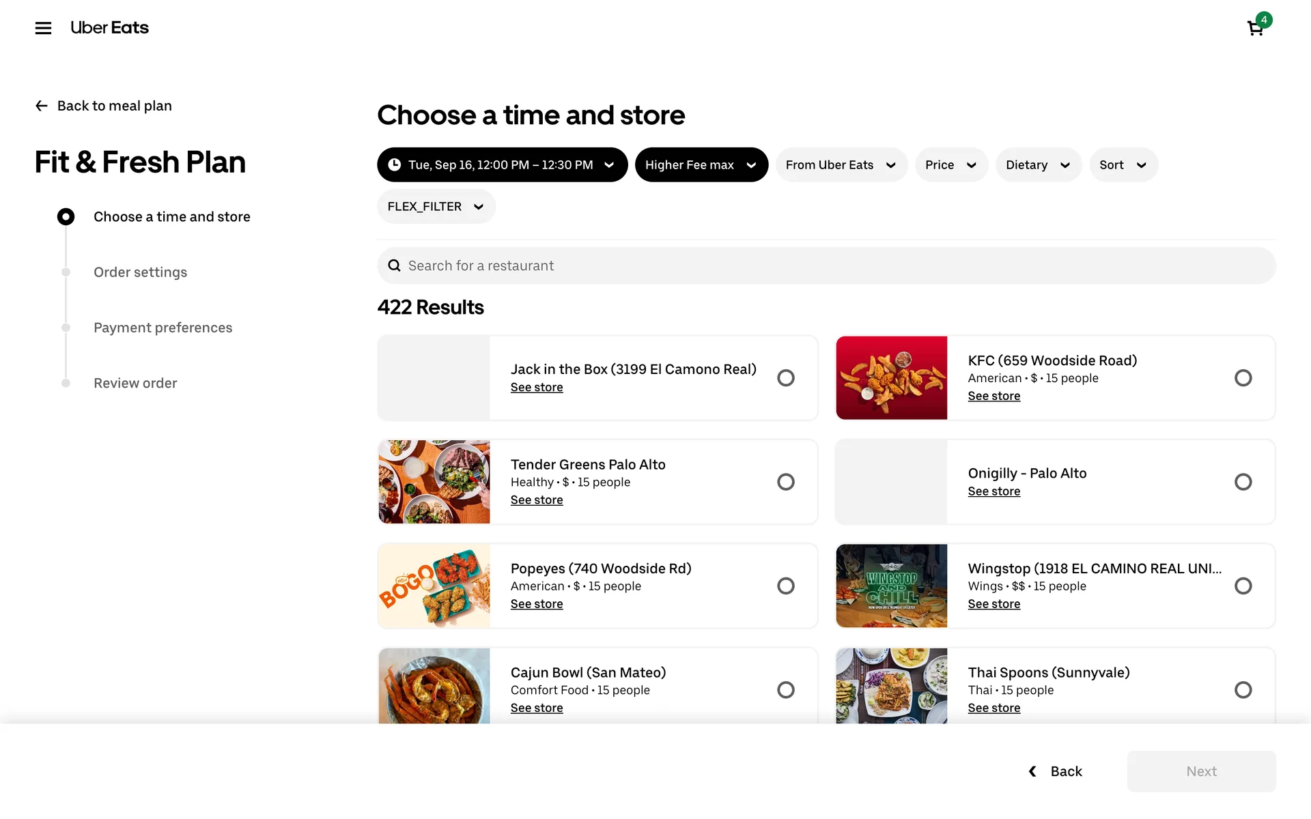Open the hamburger navigation menu
The image size is (1311, 819).
click(43, 28)
